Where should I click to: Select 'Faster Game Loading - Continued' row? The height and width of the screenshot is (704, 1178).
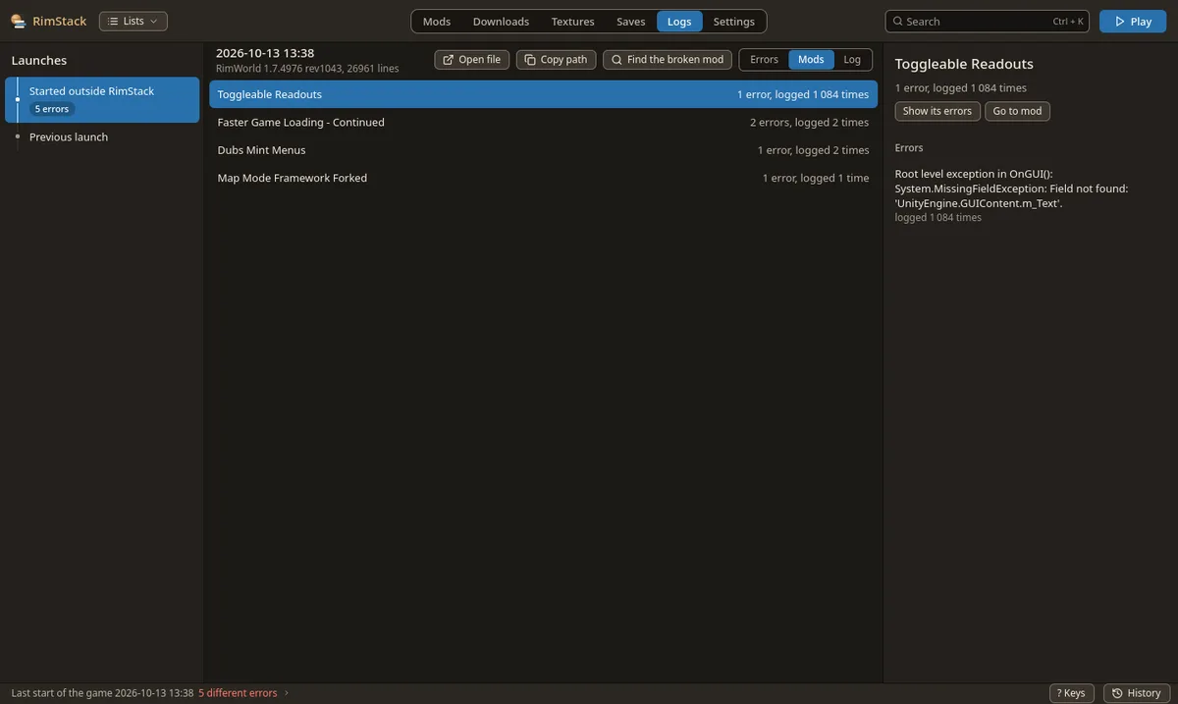click(x=543, y=123)
